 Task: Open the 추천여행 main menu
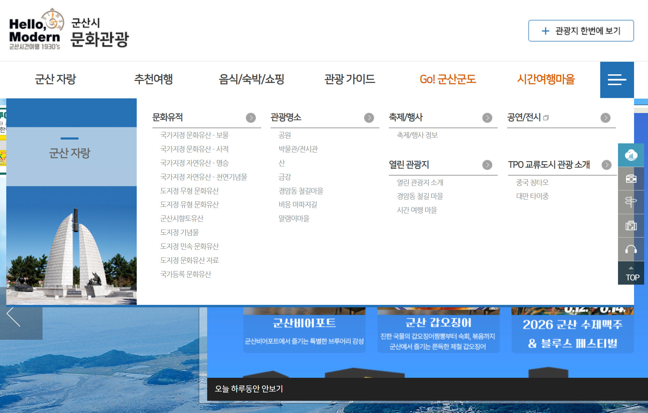153,79
